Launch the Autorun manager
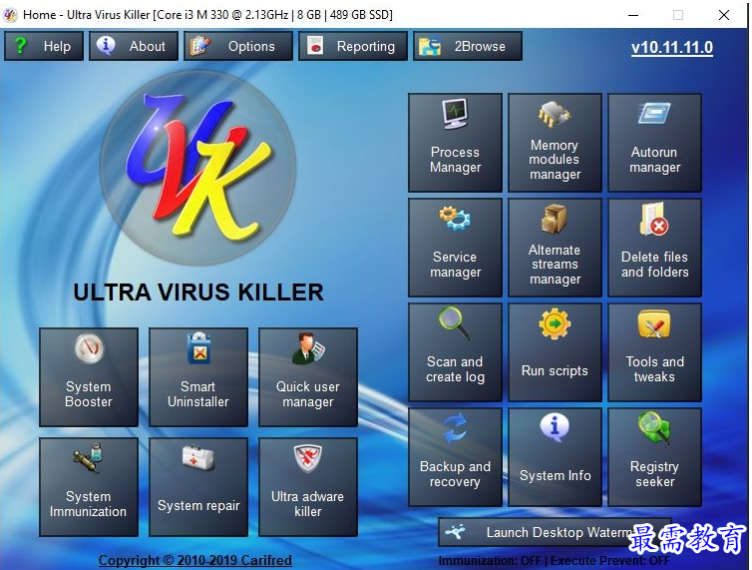This screenshot has height=570, width=752. [x=654, y=143]
